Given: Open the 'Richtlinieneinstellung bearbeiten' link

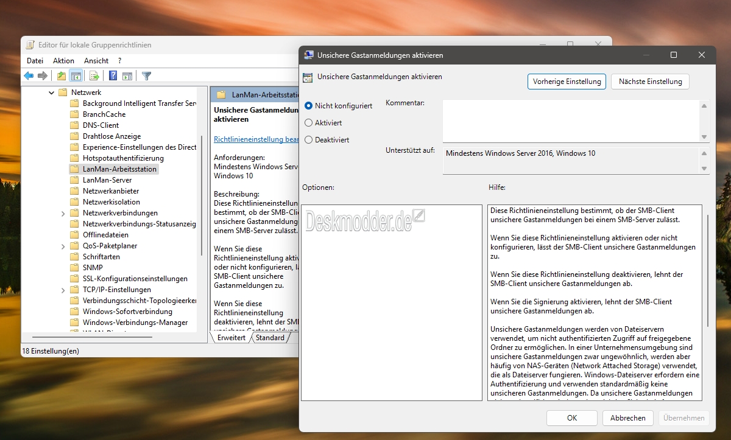Looking at the screenshot, I should (256, 139).
